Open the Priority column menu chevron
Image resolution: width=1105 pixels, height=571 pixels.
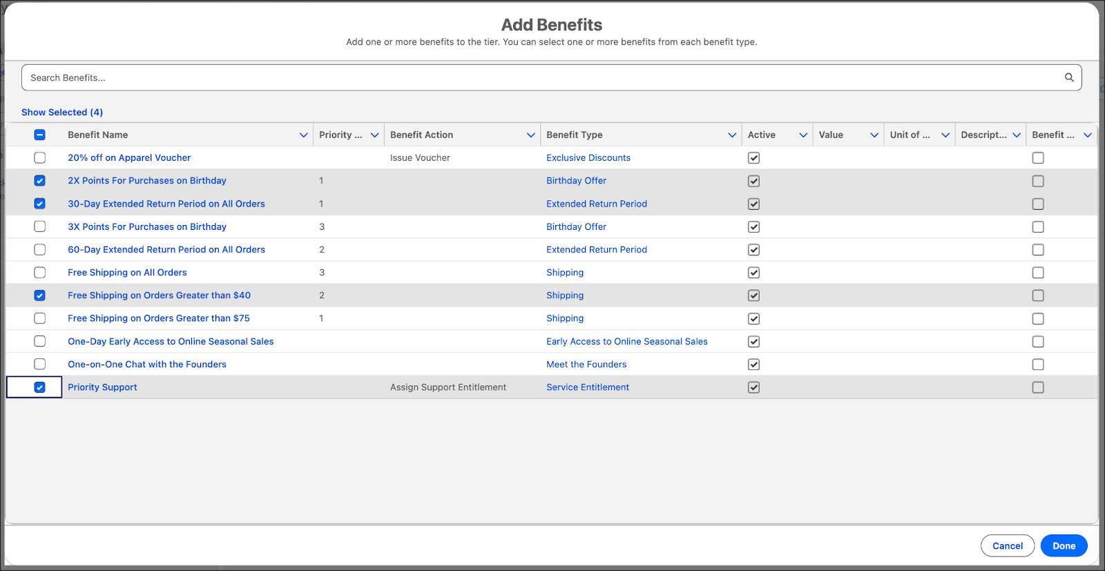click(x=374, y=135)
